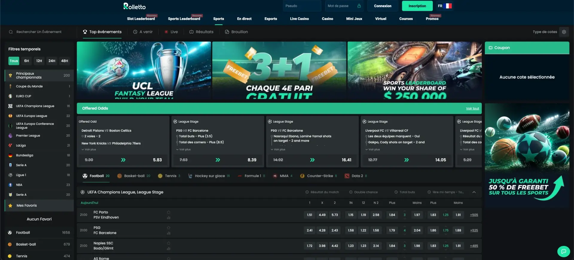This screenshot has width=574, height=260.
Task: Click the NBA league icon
Action: (x=10, y=185)
